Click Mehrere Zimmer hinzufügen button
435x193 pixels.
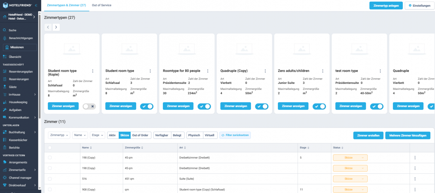click(408, 135)
